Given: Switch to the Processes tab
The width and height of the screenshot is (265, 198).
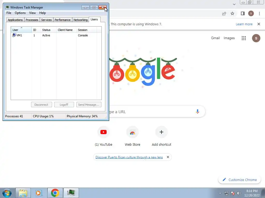Looking at the screenshot, I should click(x=32, y=20).
